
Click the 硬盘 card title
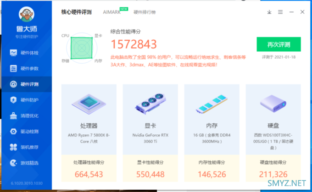coord(273,126)
